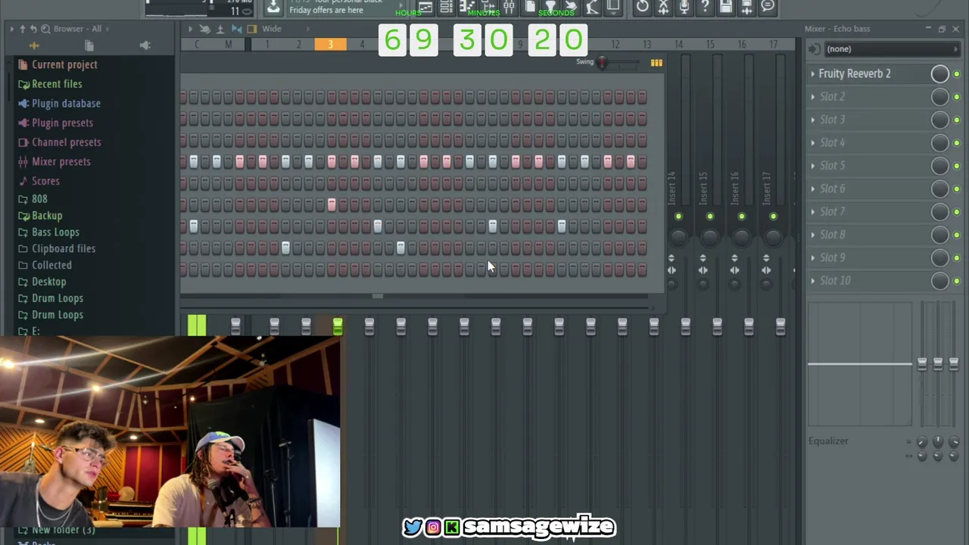
Task: Open Plugin presets in browser
Action: coord(62,123)
